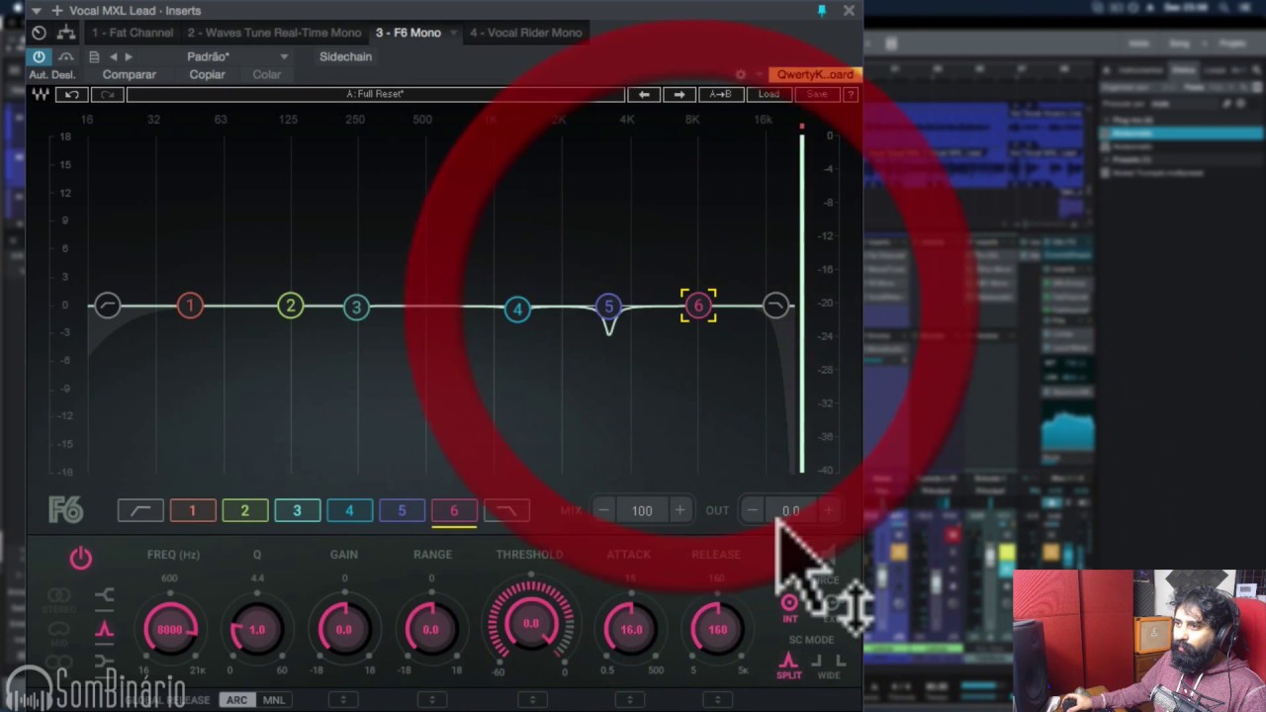
Task: Open the A: Full Reset preset menu
Action: (x=375, y=94)
